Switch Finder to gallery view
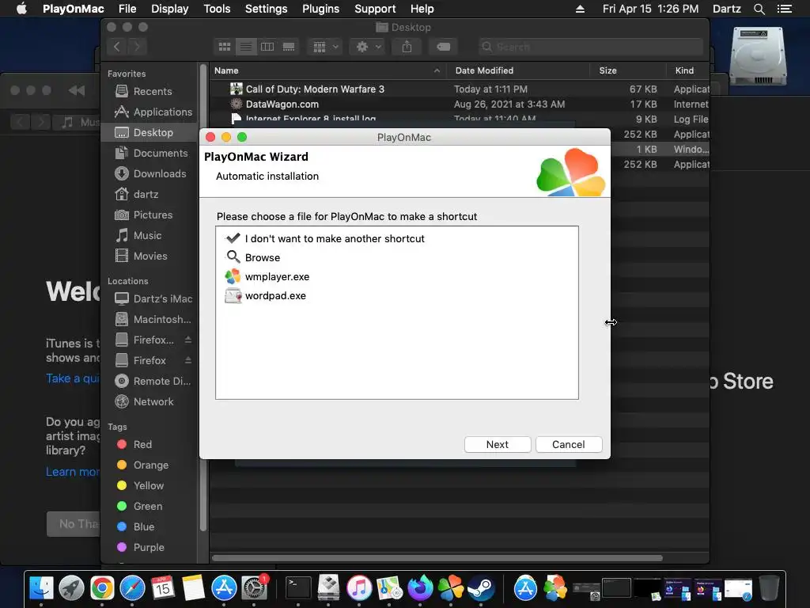Screen dimensions: 810x608 289,47
